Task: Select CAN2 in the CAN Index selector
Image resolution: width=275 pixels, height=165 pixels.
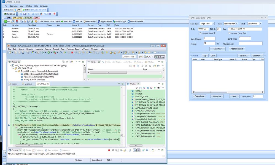Action: (26, 10)
